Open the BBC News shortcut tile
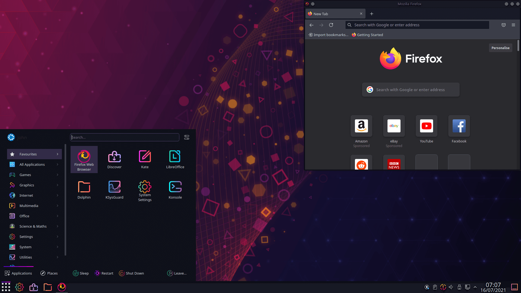This screenshot has width=521, height=293. click(x=394, y=162)
